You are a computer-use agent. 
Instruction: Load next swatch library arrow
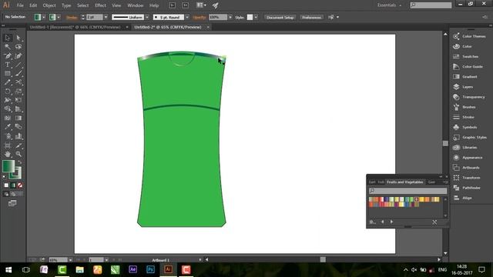[392, 222]
